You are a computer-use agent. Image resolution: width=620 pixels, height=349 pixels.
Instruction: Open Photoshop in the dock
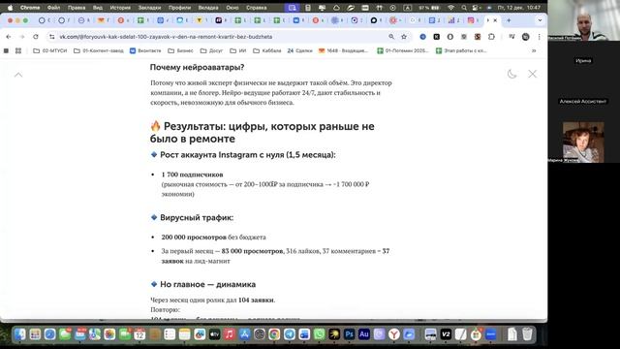pyautogui.click(x=349, y=334)
